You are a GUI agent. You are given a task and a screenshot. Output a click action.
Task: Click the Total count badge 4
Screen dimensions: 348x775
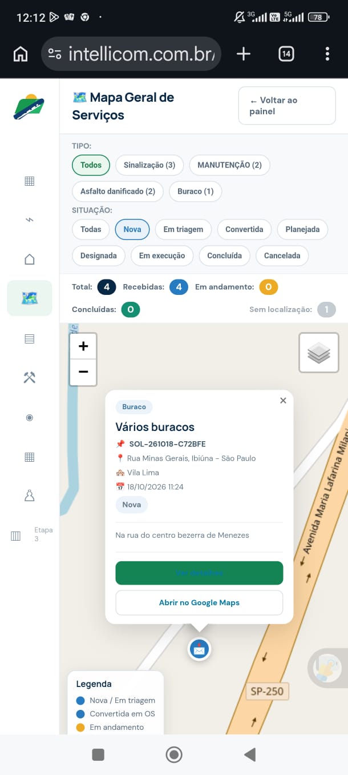(x=107, y=287)
